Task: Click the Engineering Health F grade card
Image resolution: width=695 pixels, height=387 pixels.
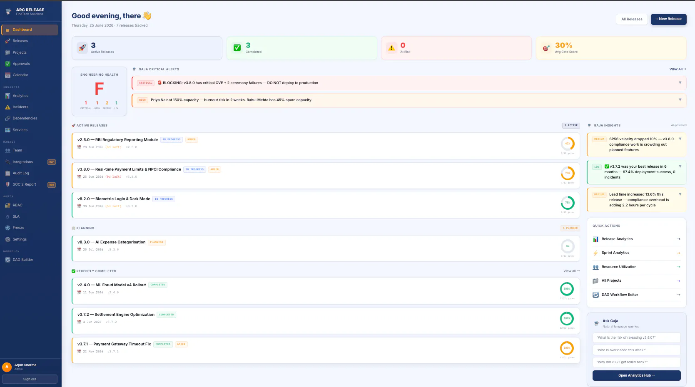Action: click(x=99, y=91)
